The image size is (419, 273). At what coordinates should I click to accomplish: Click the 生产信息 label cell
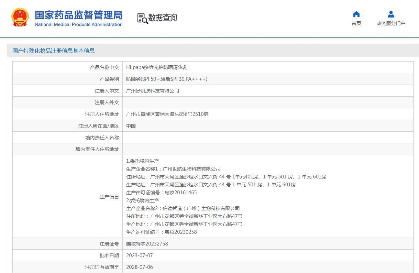[68, 197]
